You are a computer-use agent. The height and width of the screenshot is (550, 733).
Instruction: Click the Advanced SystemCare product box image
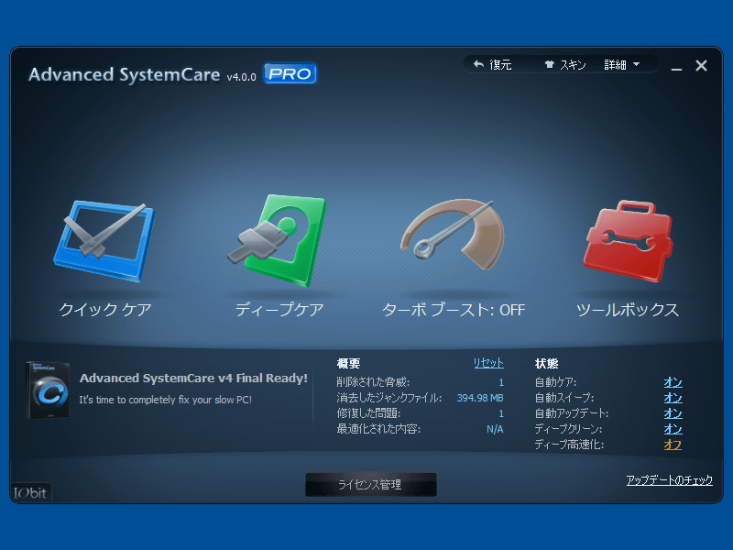(48, 390)
